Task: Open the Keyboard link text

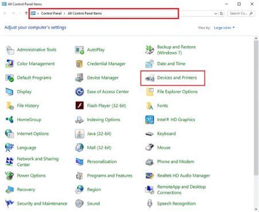Action: point(167,134)
